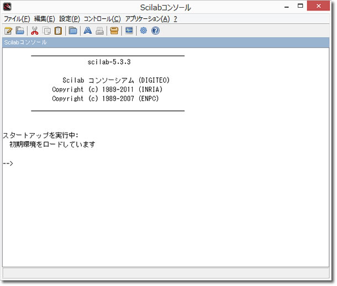Paste using the clipboard icon

click(58, 31)
